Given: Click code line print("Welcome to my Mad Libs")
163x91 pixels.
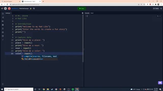Looking at the screenshot, I should [x=33, y=27].
